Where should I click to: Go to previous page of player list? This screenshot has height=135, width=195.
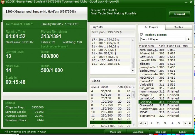coord(145,123)
